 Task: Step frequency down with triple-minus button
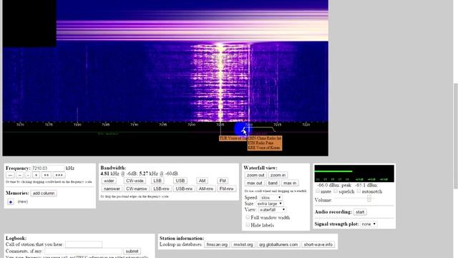point(10,175)
